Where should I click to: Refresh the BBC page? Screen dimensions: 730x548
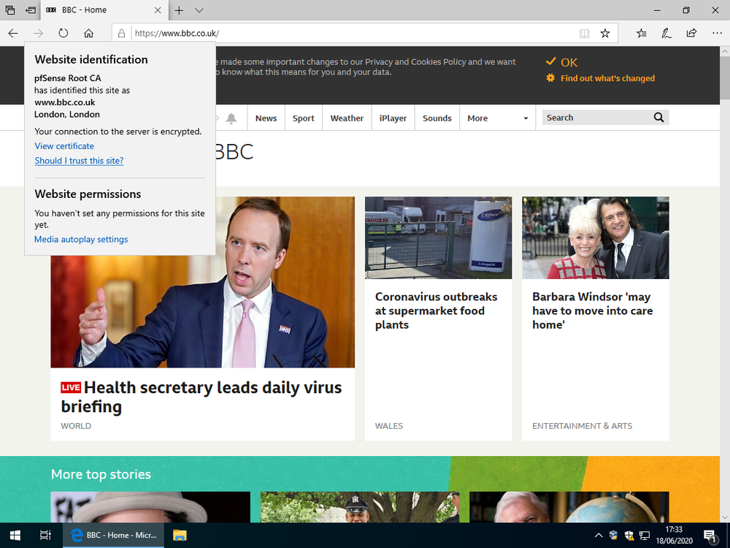64,33
